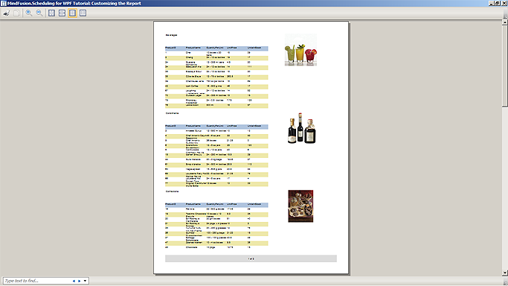Click the condiments bottles image
This screenshot has width=508, height=286.
[301, 128]
